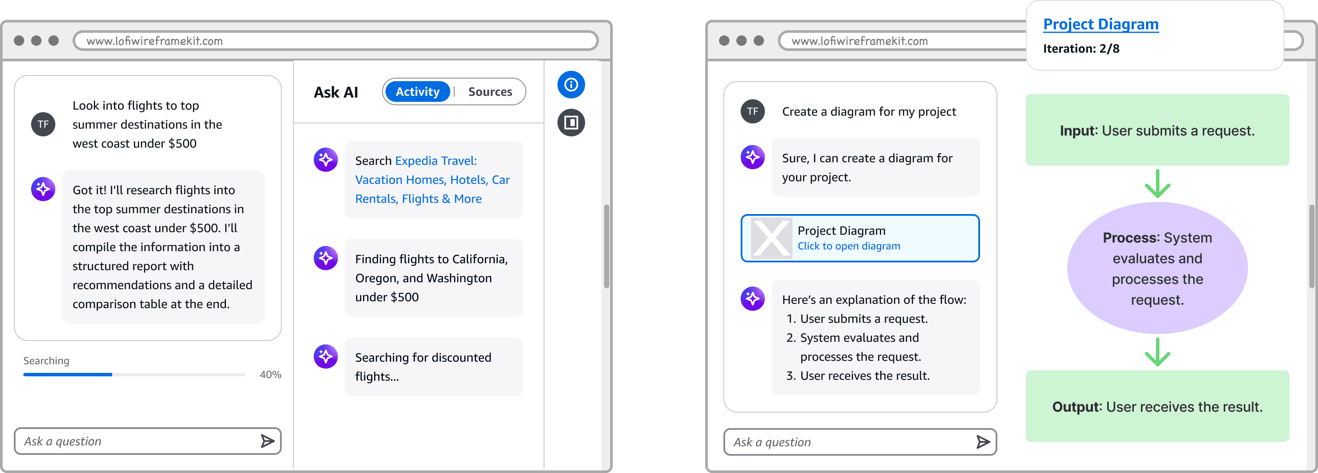Click 'Click to open diagram' in the Project Diagram card
Screen dimensions: 1318x473
click(848, 246)
